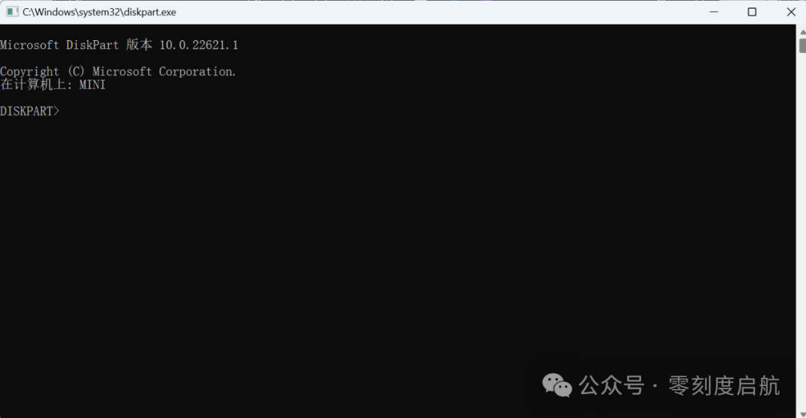Click the computer name MINI
Image resolution: width=806 pixels, height=418 pixels.
(x=93, y=85)
